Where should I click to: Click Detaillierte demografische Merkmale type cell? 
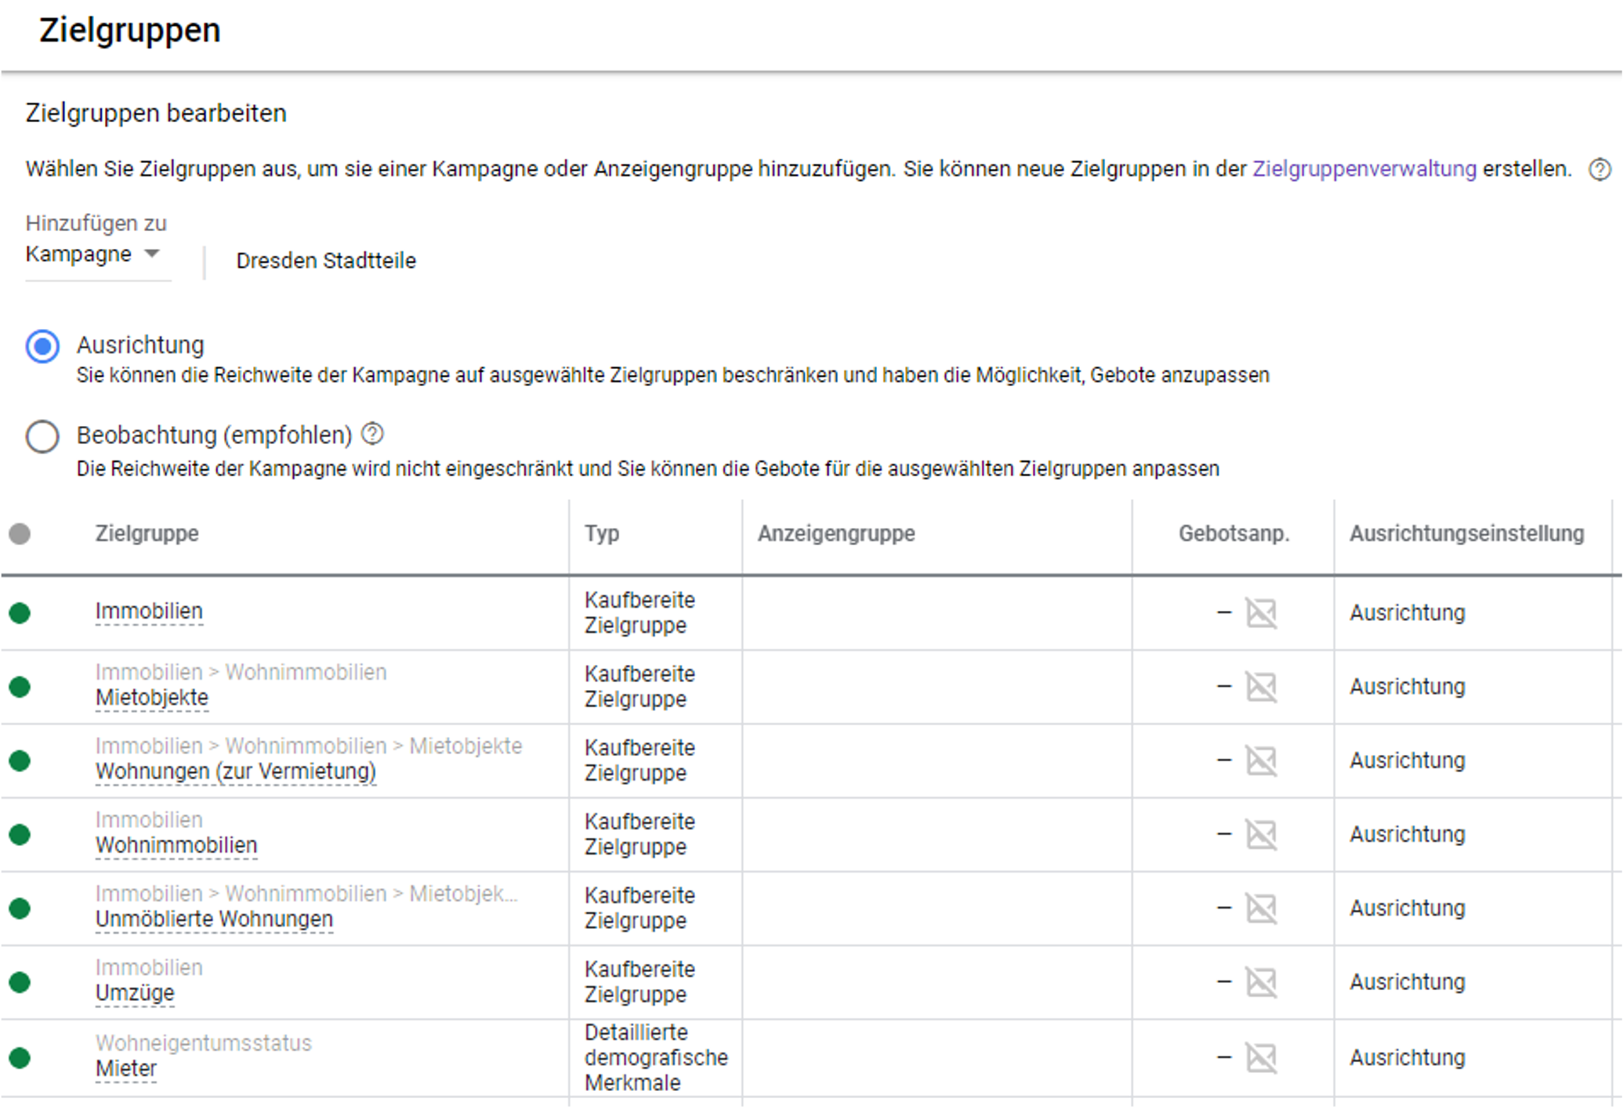tap(656, 1058)
